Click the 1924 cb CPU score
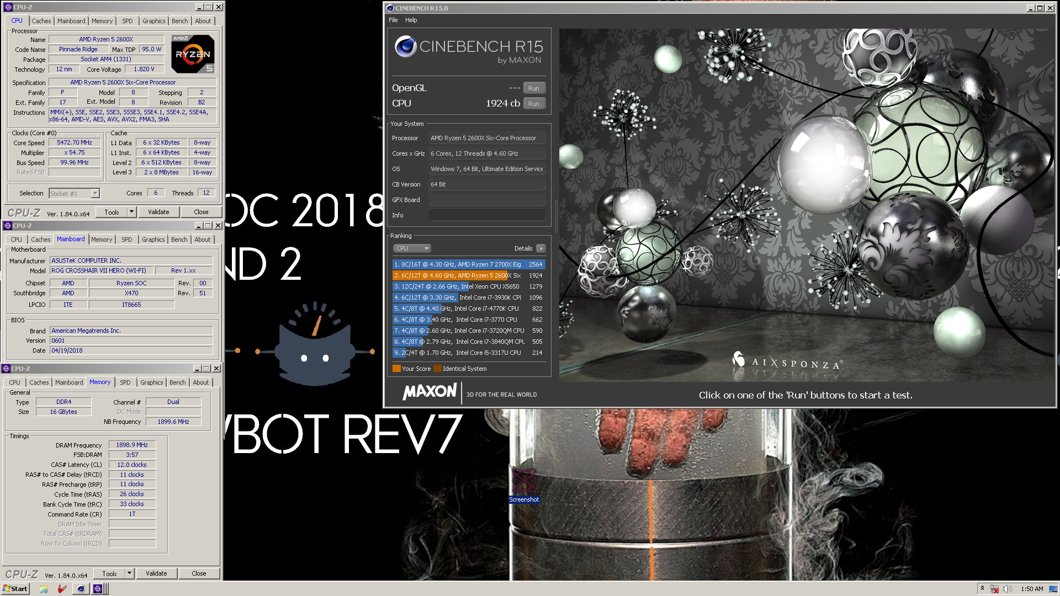This screenshot has height=596, width=1060. pyautogui.click(x=503, y=104)
